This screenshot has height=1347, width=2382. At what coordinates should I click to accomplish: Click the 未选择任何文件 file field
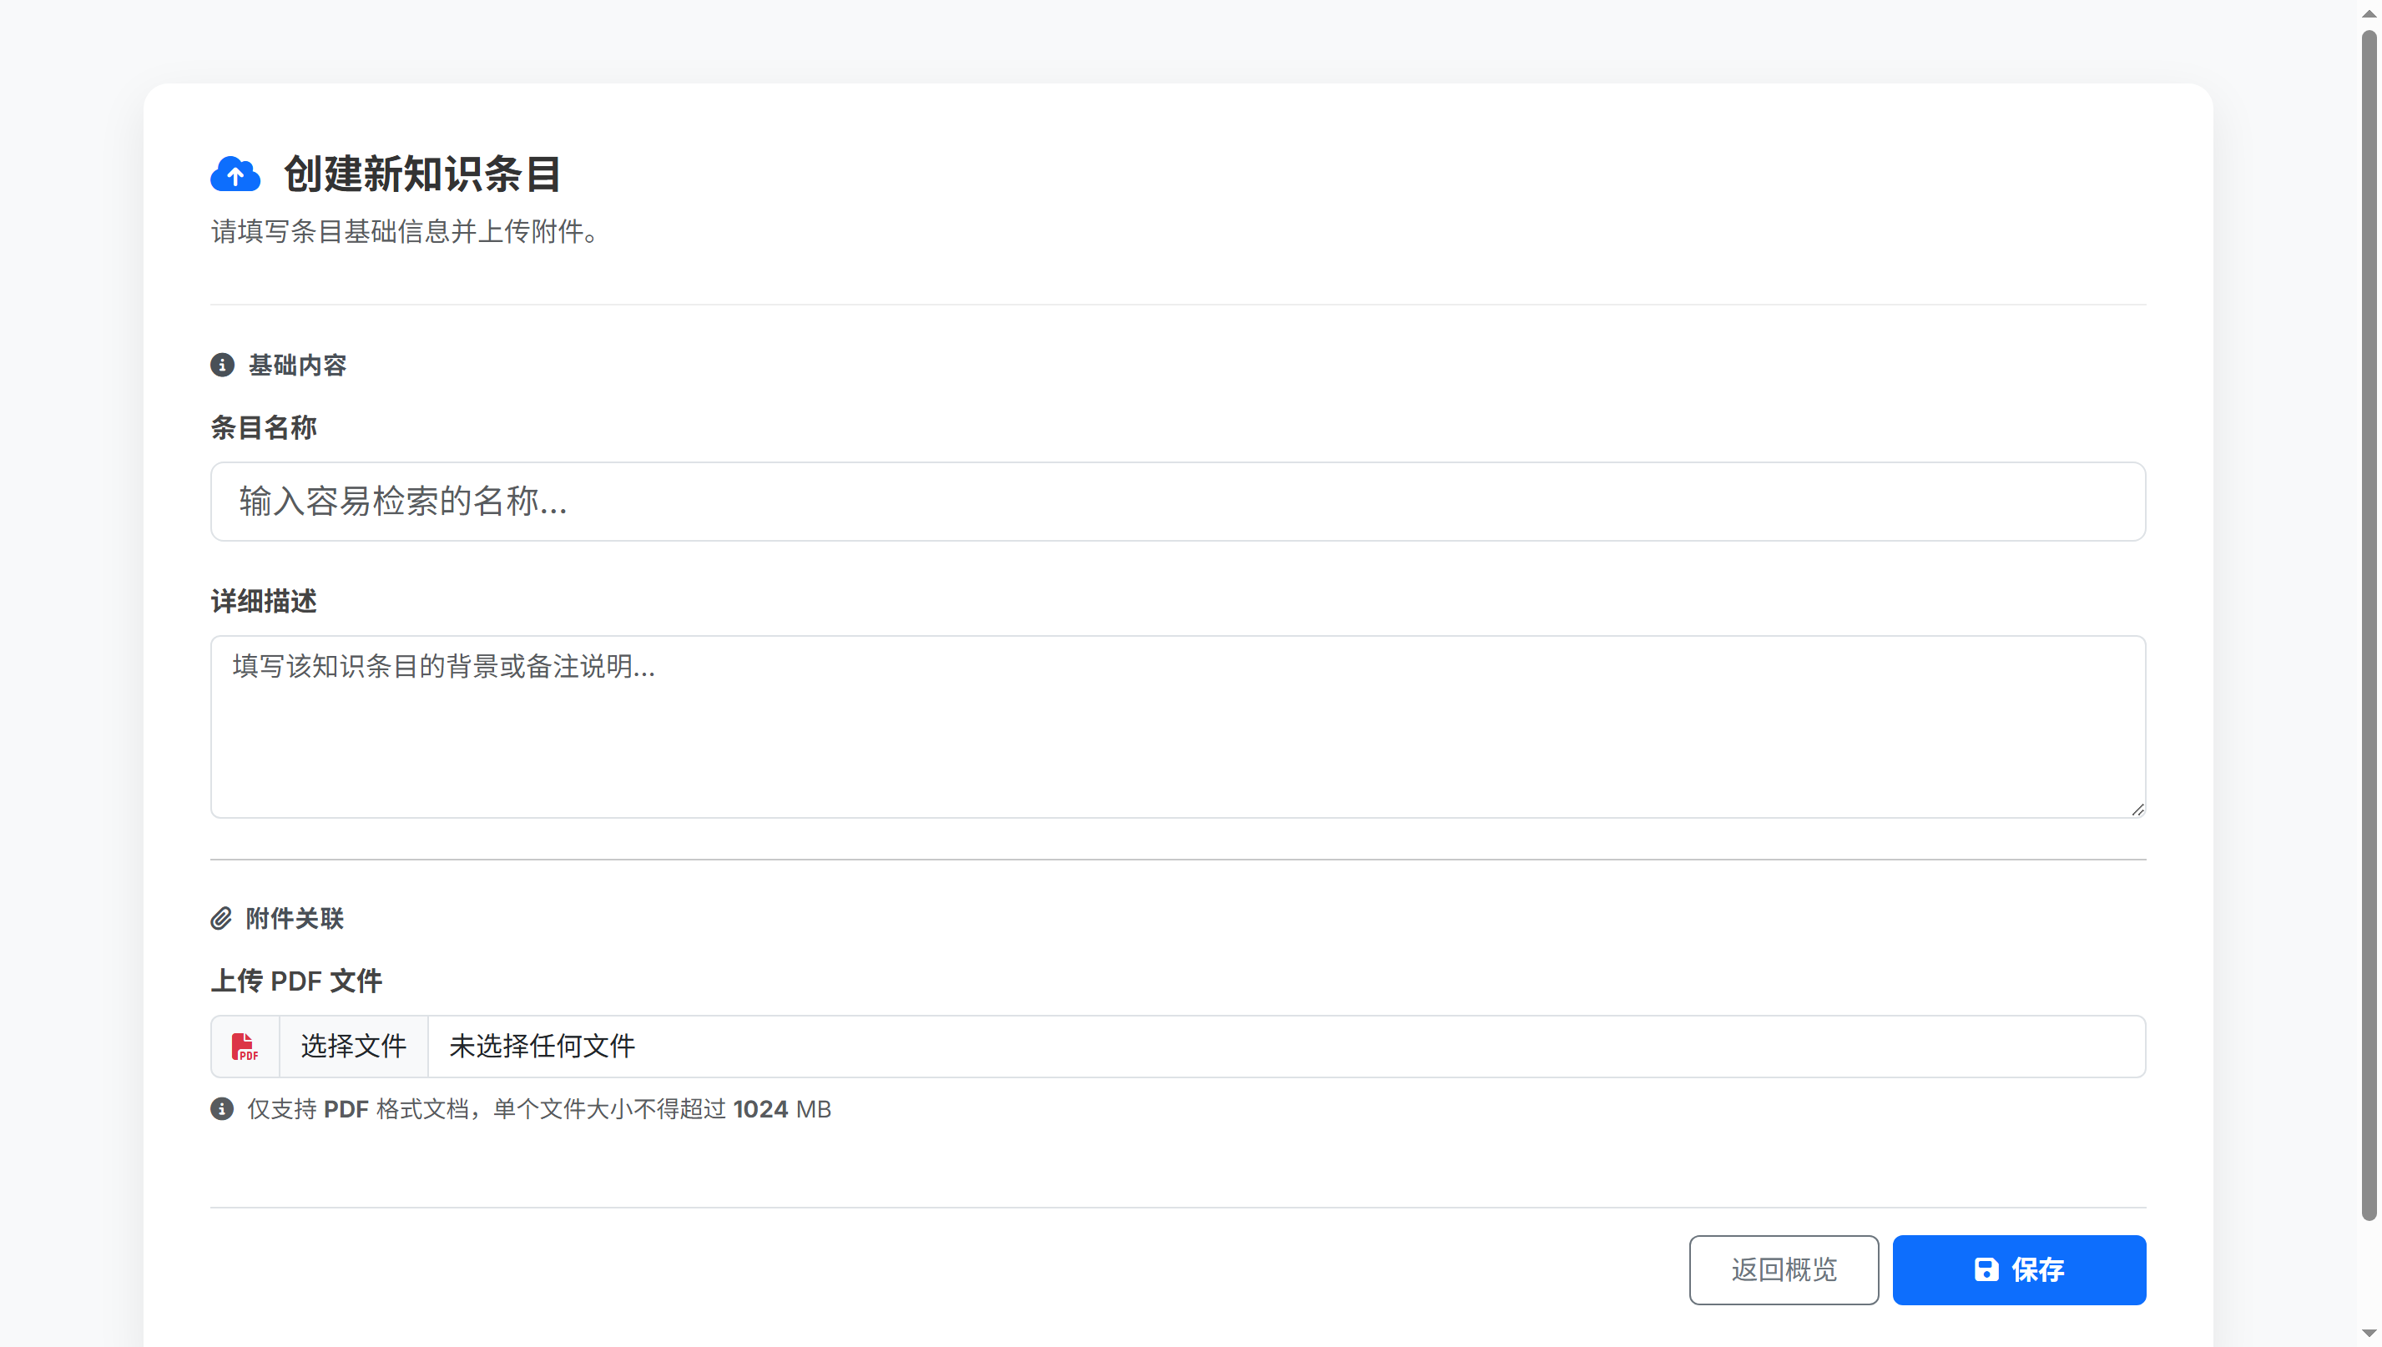pos(1286,1047)
